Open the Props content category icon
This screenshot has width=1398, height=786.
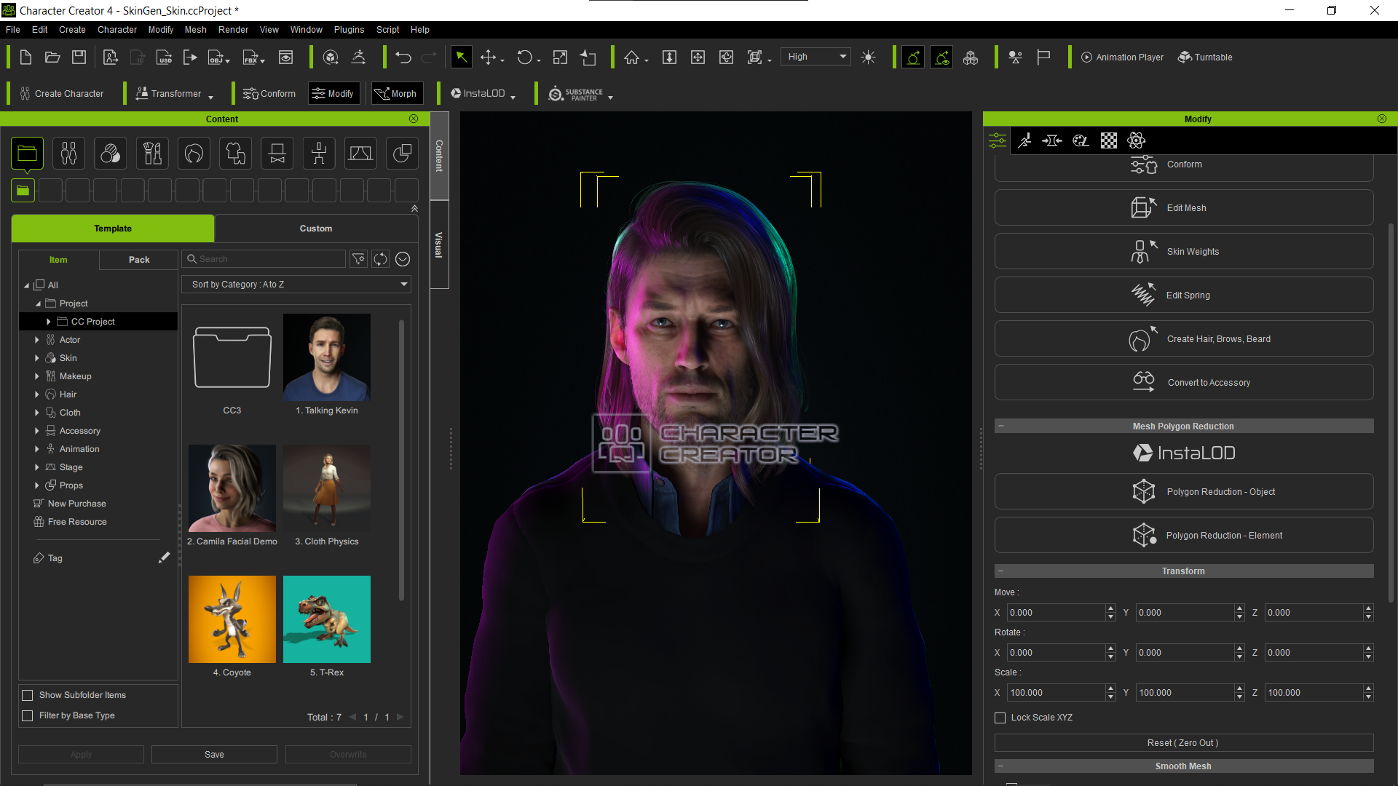coord(403,154)
